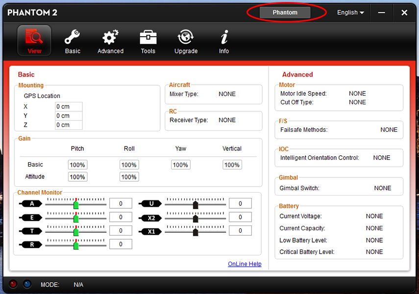Click the Mixer Type NONE value
The height and width of the screenshot is (294, 419).
coord(227,94)
